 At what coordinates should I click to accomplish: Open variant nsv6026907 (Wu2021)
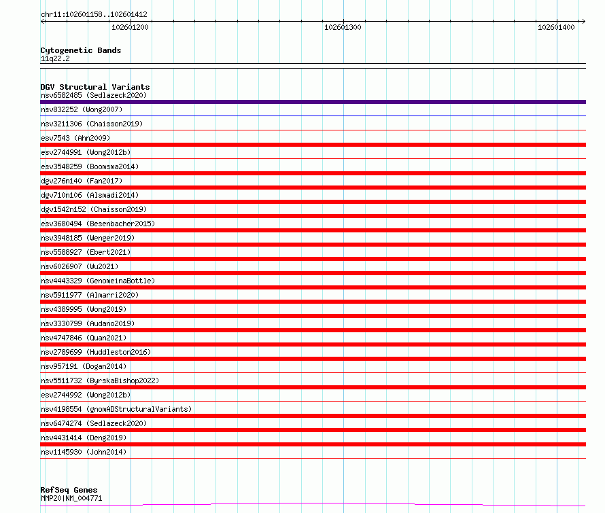[x=80, y=266]
